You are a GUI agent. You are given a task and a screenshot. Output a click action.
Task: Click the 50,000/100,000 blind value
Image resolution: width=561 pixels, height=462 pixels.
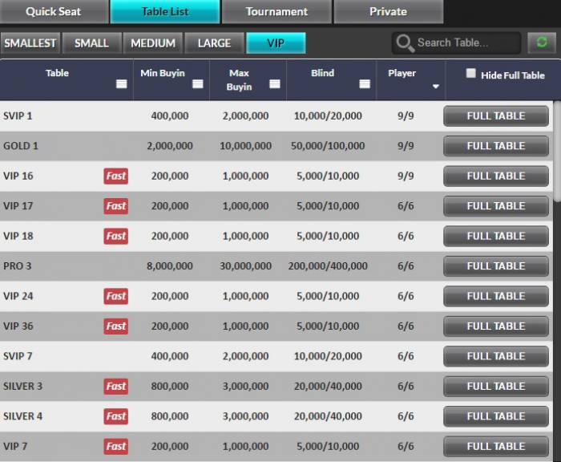pos(328,146)
